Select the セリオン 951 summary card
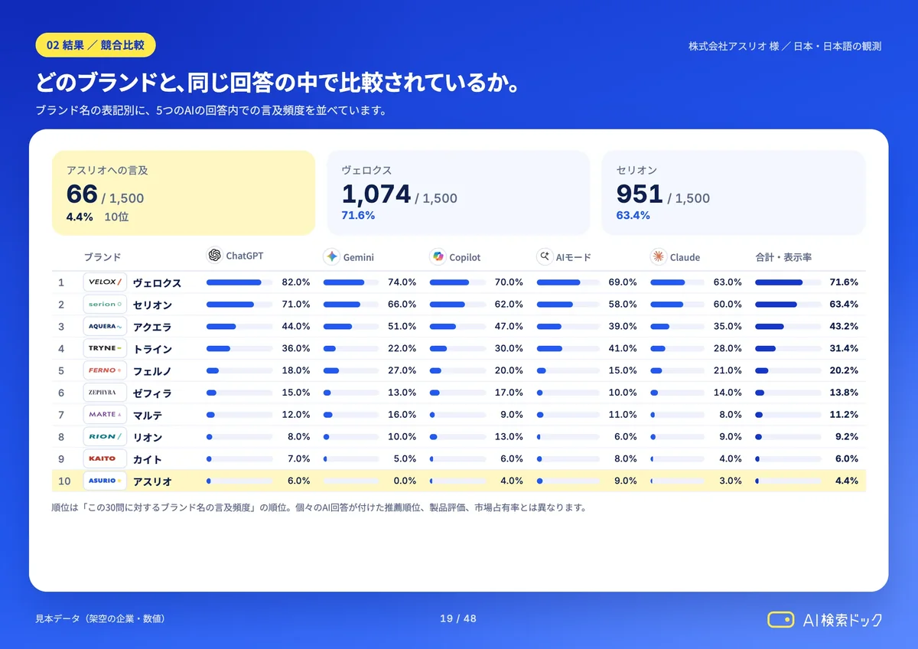This screenshot has height=649, width=918. 734,193
